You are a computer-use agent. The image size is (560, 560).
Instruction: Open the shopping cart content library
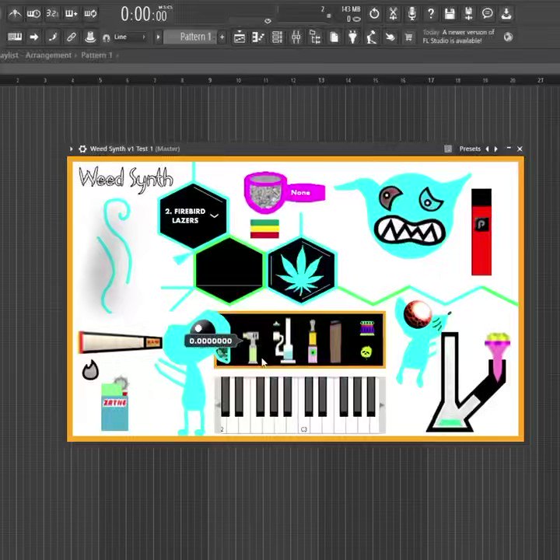coord(409,37)
